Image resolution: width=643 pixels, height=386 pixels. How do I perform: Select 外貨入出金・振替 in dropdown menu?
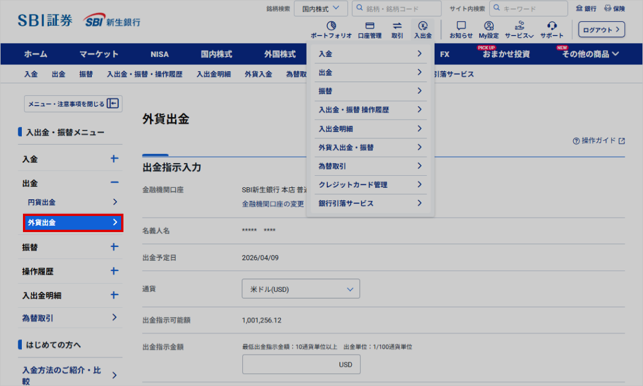[370, 148]
